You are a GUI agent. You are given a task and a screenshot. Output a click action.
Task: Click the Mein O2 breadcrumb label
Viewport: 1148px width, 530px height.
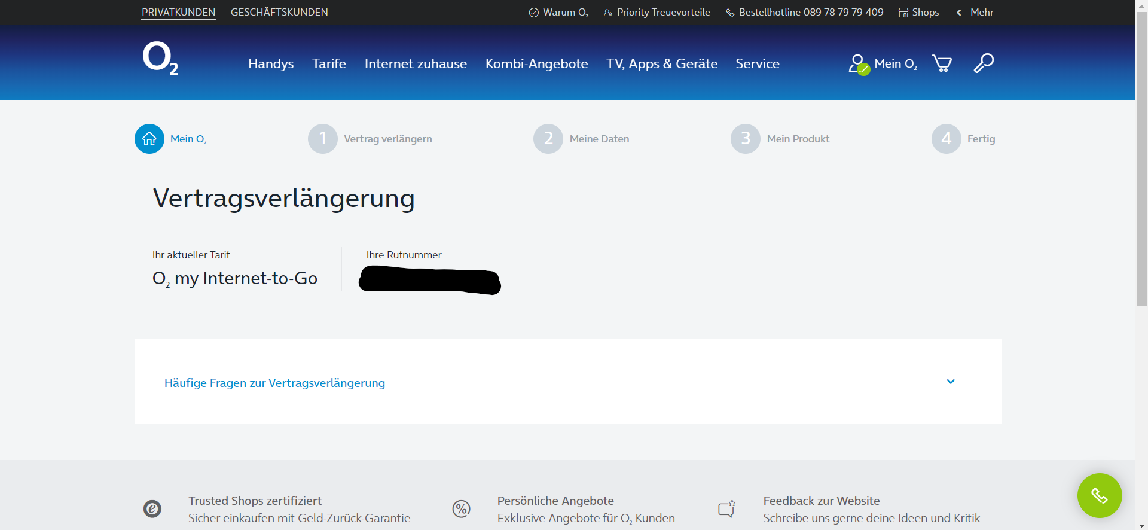click(x=188, y=139)
